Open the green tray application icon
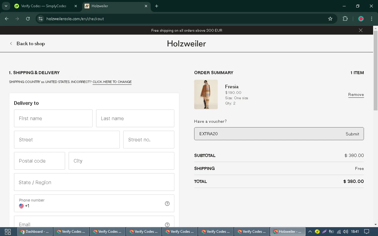 317,232
